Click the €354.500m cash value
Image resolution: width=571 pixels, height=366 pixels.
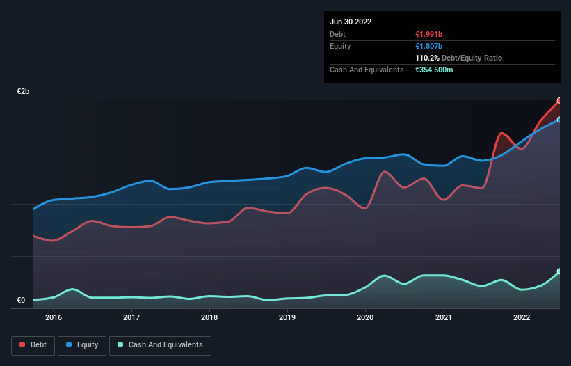point(434,70)
